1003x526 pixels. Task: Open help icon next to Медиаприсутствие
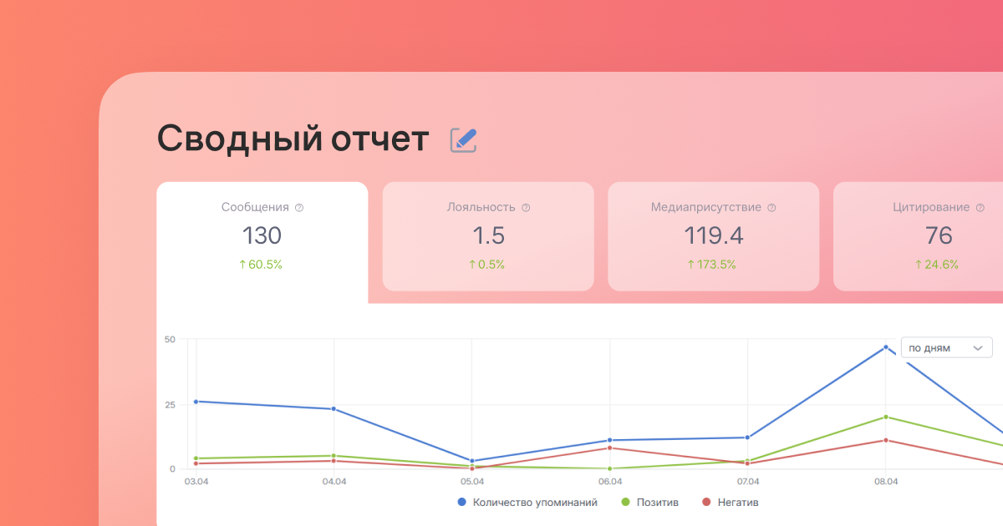click(x=771, y=208)
